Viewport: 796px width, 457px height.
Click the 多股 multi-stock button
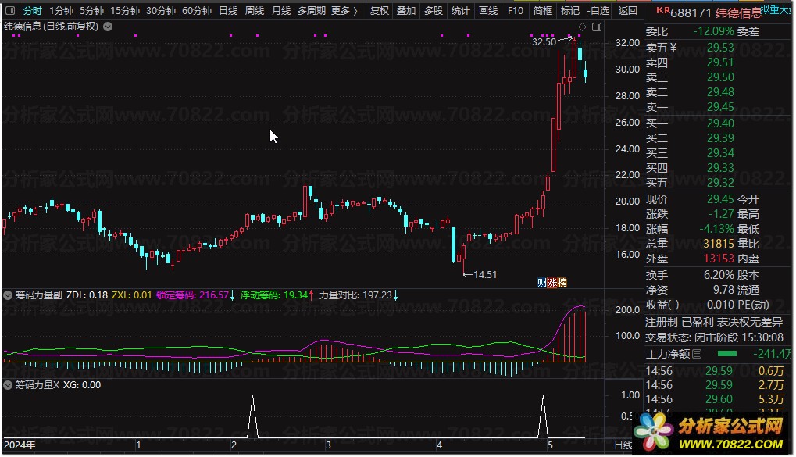coord(434,11)
